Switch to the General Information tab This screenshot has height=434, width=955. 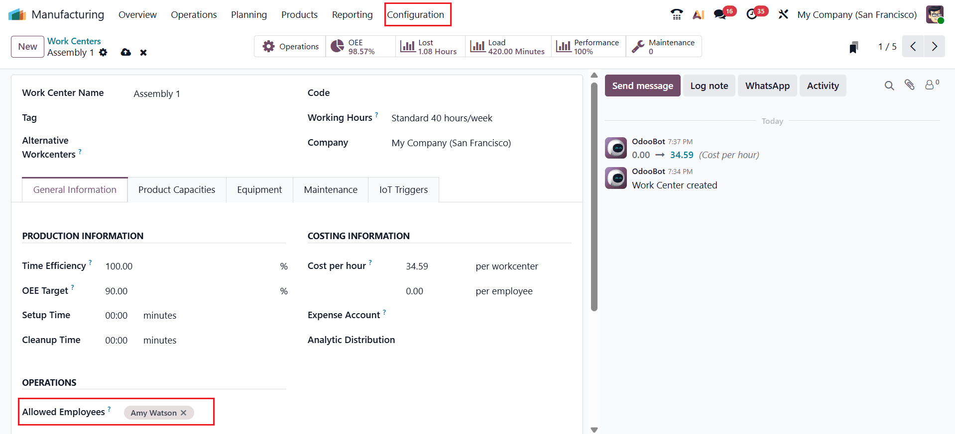(x=75, y=189)
